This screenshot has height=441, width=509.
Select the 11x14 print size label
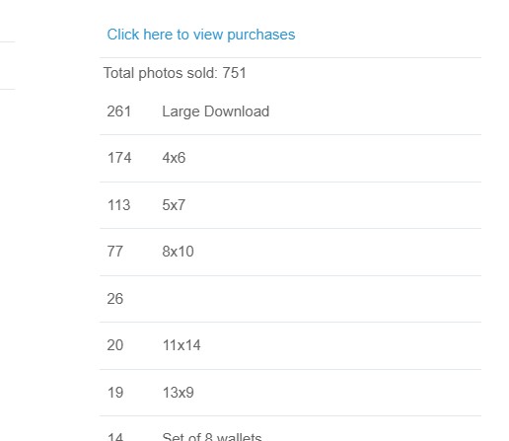tap(182, 345)
